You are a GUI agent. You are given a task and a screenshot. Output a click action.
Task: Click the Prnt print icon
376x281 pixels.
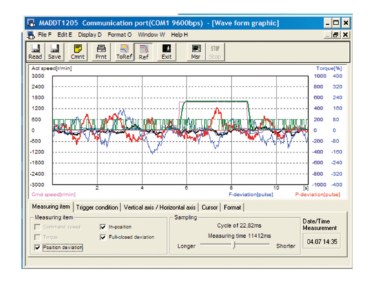(x=101, y=52)
